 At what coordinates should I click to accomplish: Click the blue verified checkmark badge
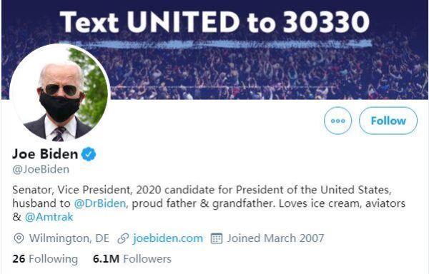[89, 154]
